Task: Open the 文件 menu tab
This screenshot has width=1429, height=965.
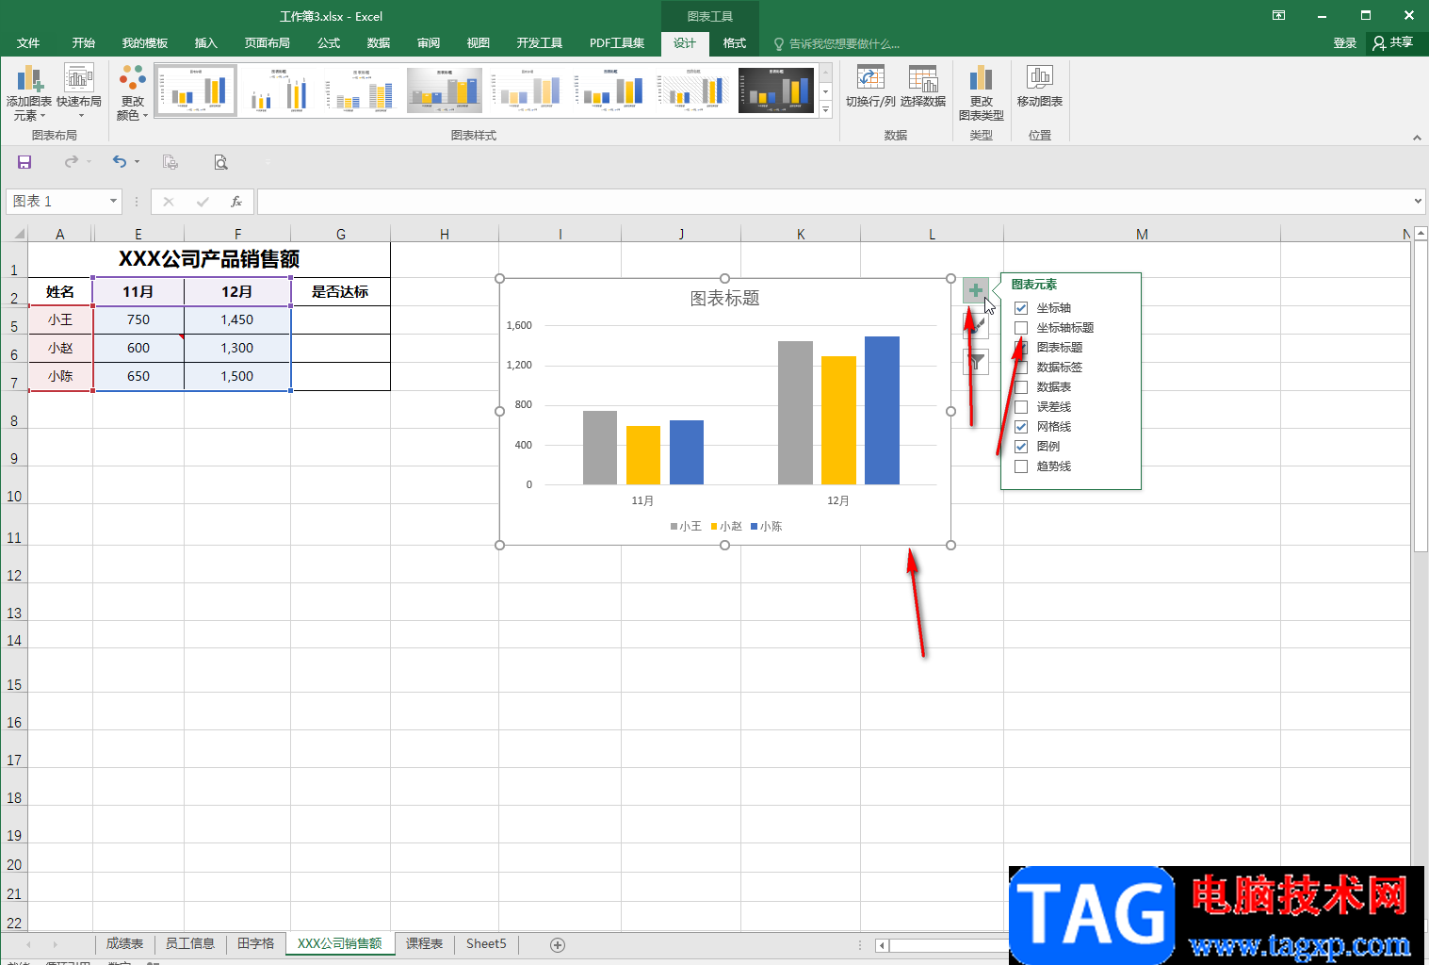Action: tap(28, 43)
